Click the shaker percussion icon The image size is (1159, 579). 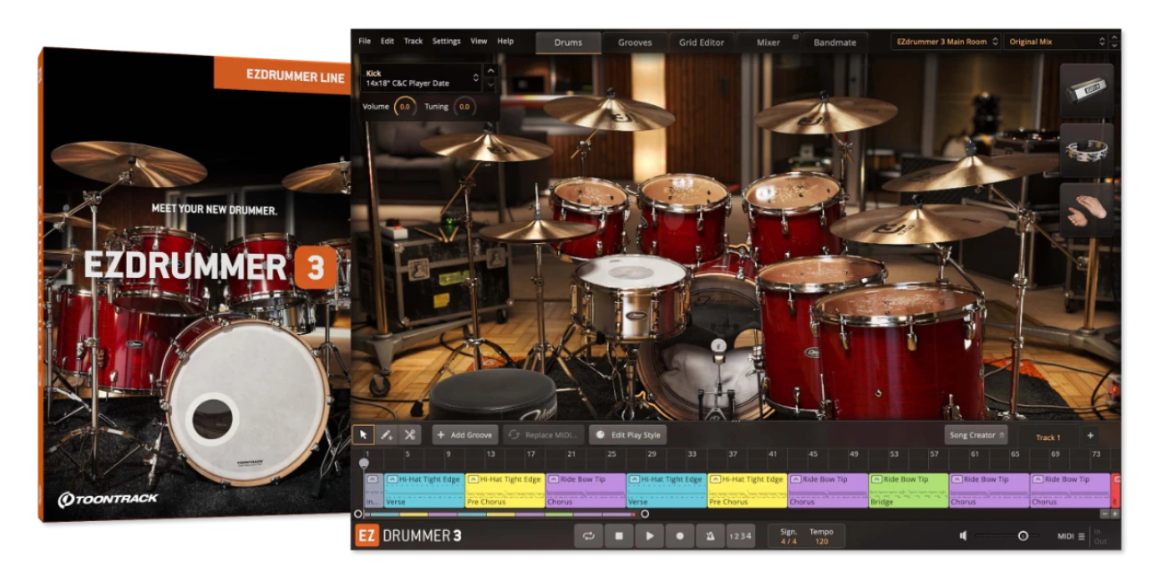click(x=1086, y=90)
